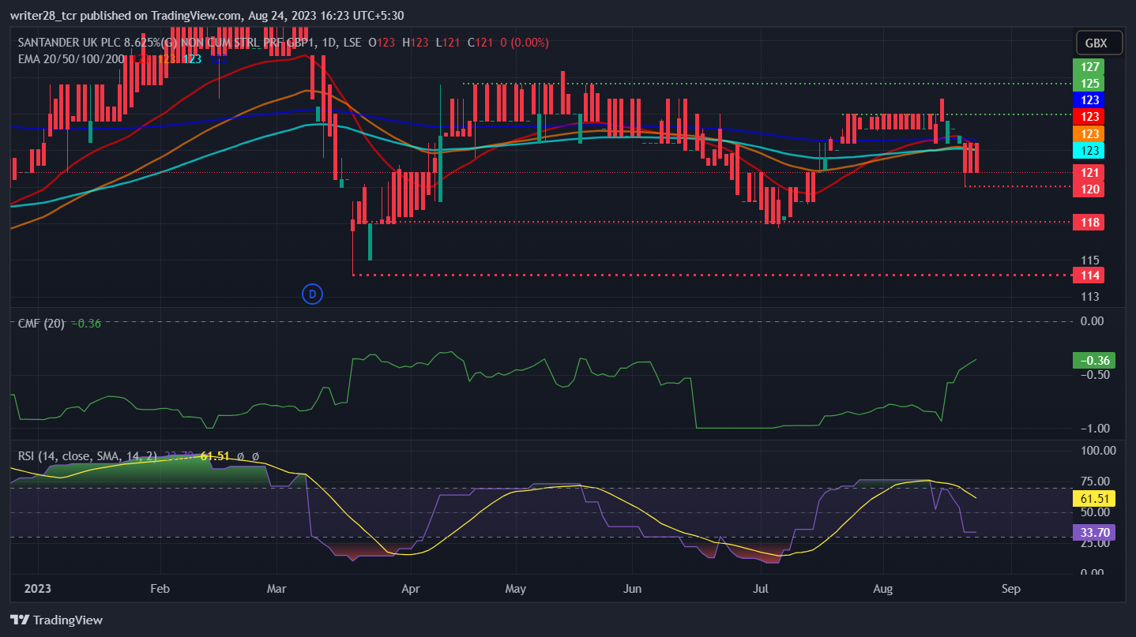Click the 2023 year label on the time axis

tap(38, 589)
